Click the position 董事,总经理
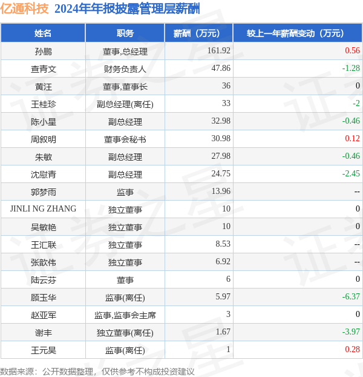Viewport: 363px width, 377px height. pyautogui.click(x=125, y=52)
